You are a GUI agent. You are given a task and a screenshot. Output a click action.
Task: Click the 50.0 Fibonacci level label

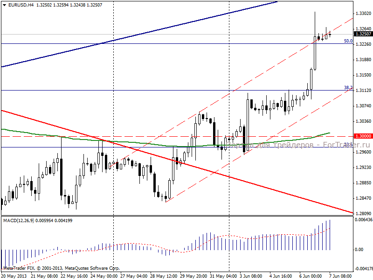tap(348, 41)
